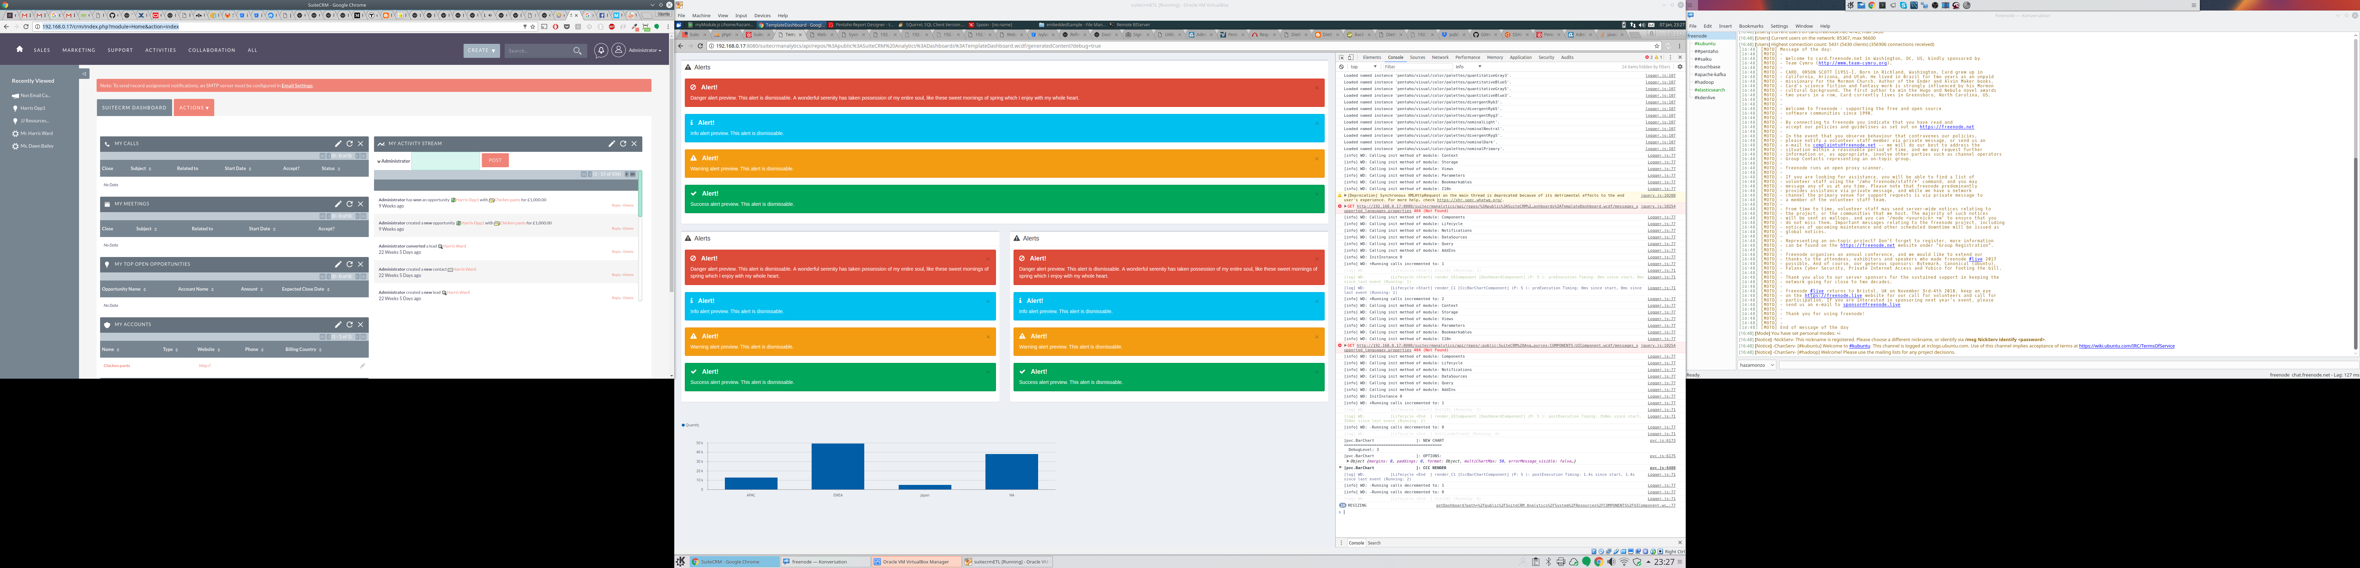
Task: Close the My Calls dashlet
Action: coord(361,144)
